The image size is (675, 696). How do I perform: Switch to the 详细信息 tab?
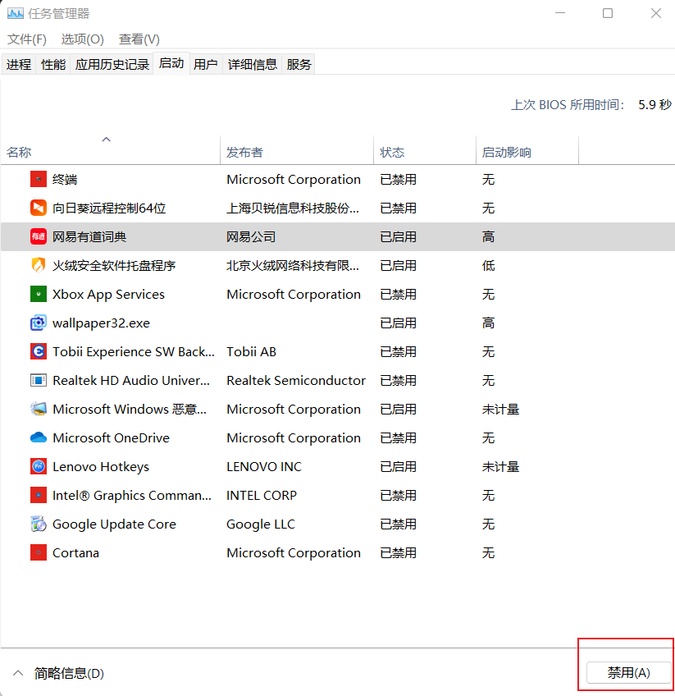(x=253, y=65)
